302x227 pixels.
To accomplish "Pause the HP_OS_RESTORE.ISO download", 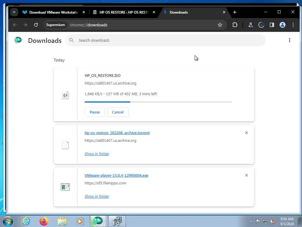I will pyautogui.click(x=95, y=112).
